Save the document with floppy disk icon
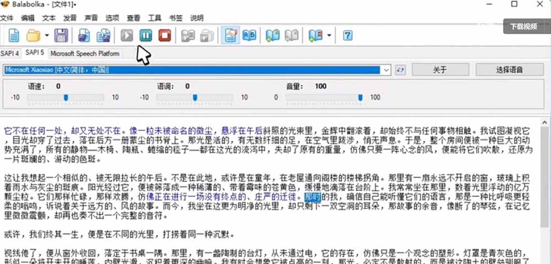The image size is (551, 264). [61, 35]
